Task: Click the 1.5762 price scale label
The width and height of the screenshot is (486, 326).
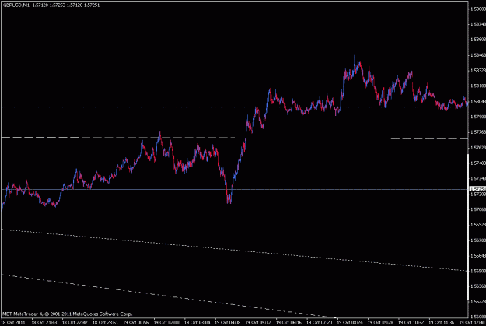Action: click(478, 148)
